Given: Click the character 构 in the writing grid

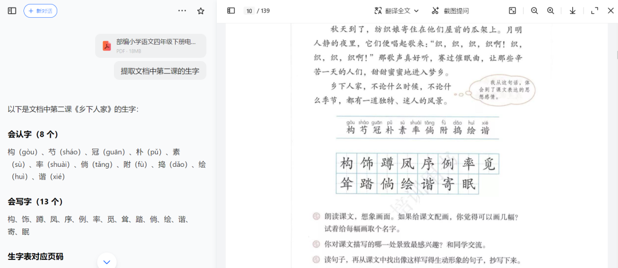Looking at the screenshot, I should coord(346,163).
